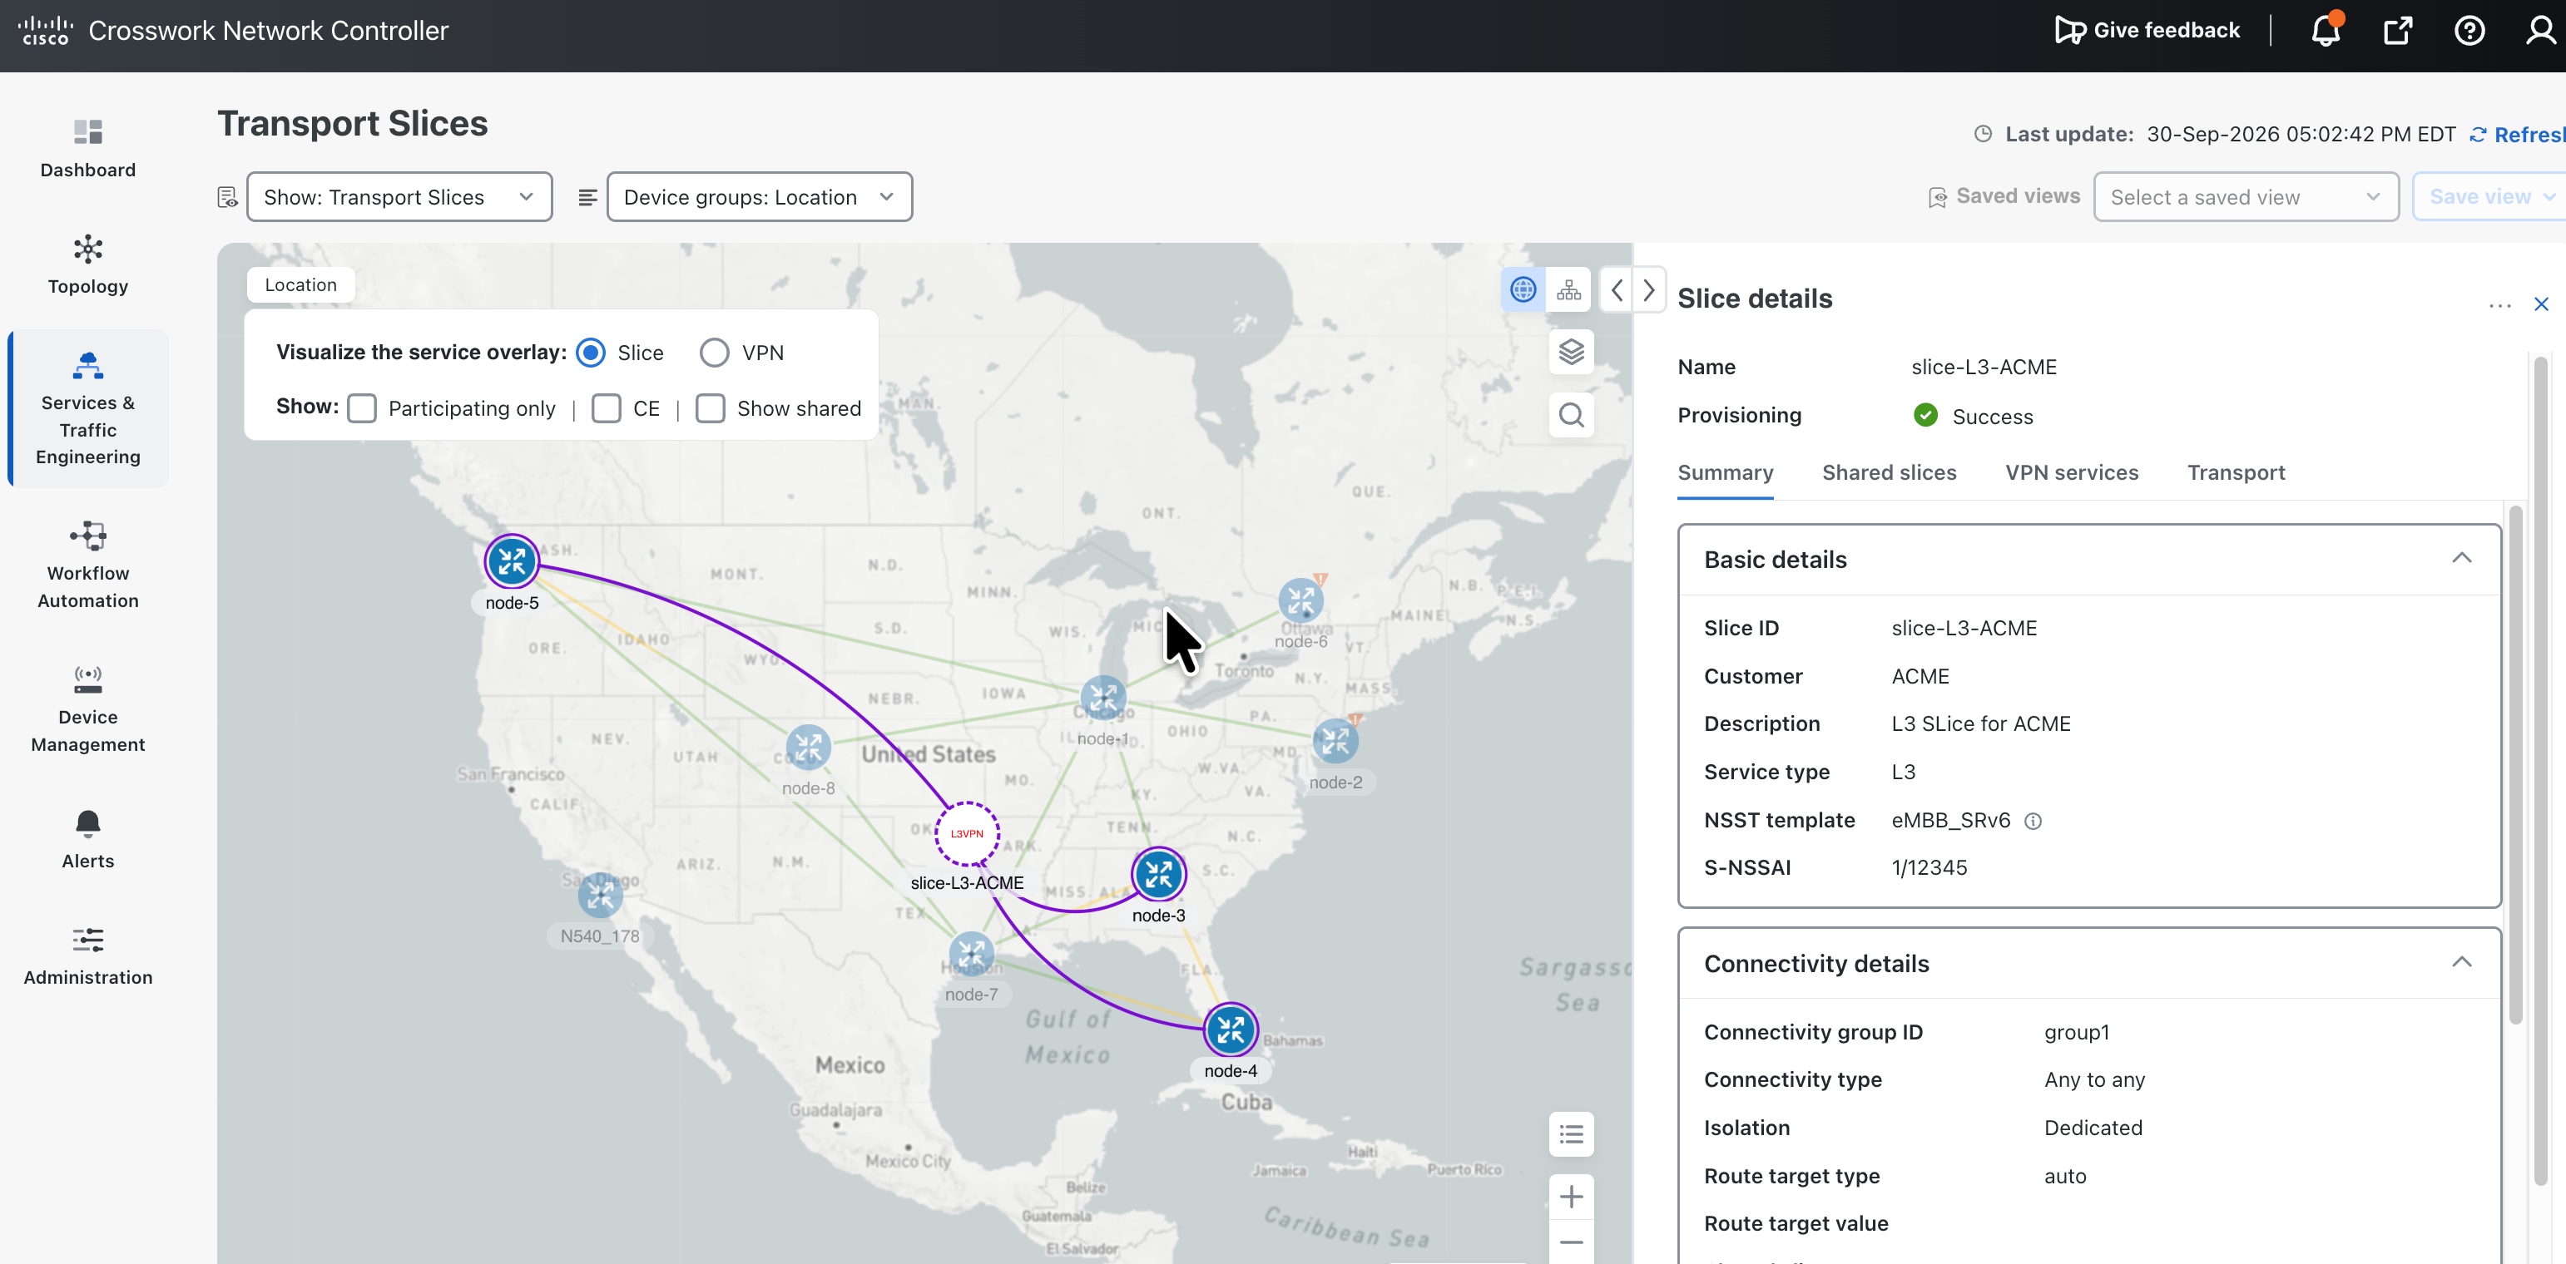2566x1264 pixels.
Task: Open Administration in the sidebar
Action: click(87, 956)
